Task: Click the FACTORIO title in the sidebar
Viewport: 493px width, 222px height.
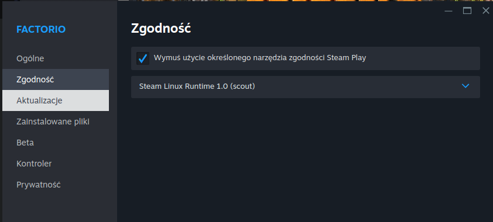Action: [41, 29]
